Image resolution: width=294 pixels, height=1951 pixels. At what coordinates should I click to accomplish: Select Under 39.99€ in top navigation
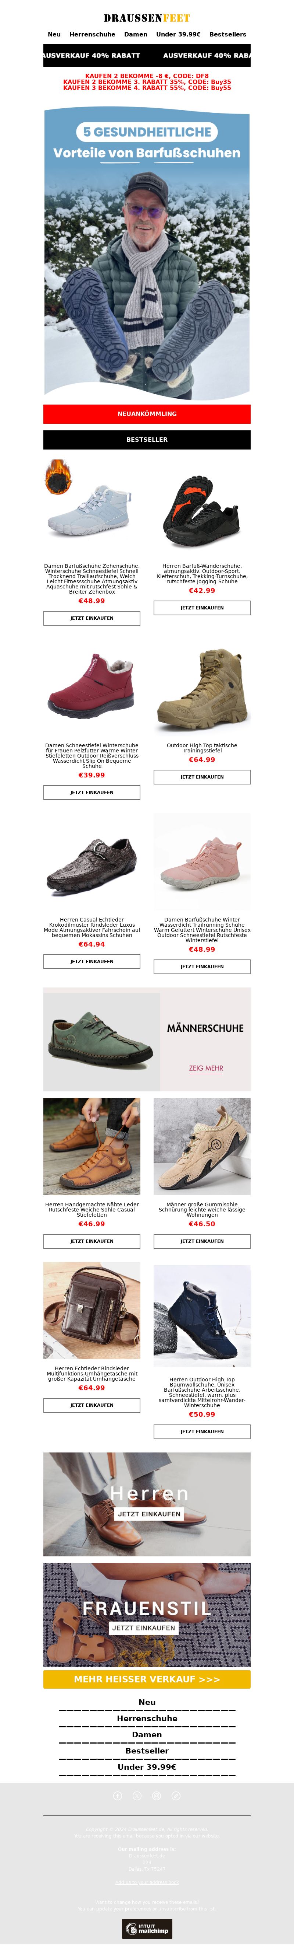coord(178,34)
